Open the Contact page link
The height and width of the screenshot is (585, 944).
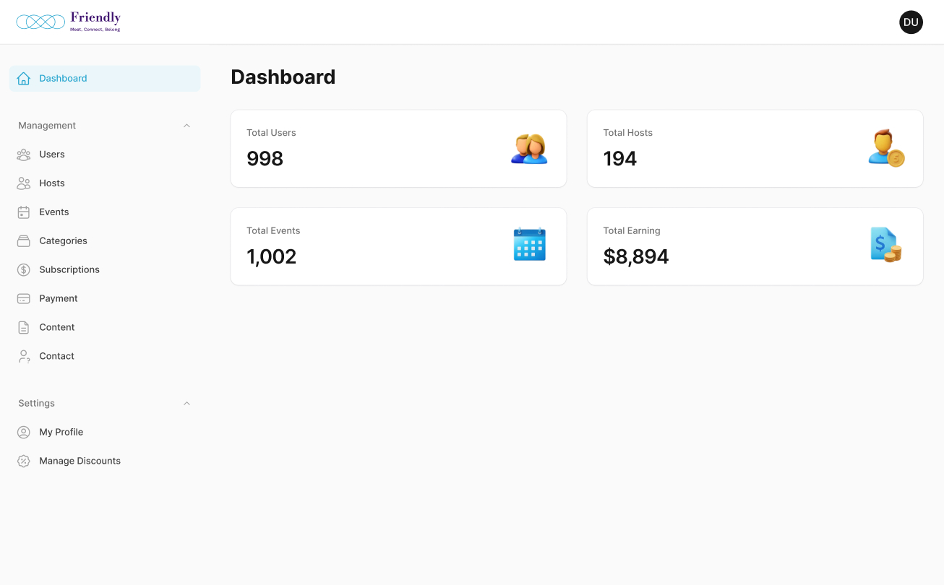pyautogui.click(x=56, y=357)
